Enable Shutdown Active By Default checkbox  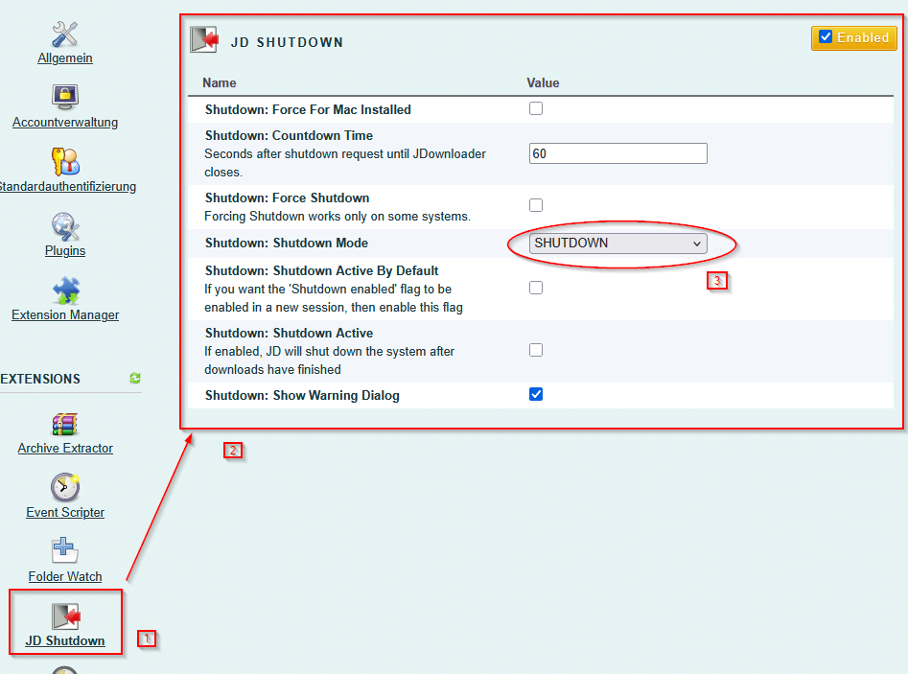click(536, 288)
